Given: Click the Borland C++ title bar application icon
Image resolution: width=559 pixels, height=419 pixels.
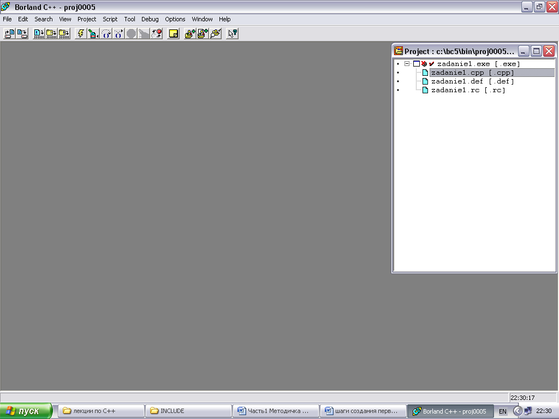Looking at the screenshot, I should point(5,7).
